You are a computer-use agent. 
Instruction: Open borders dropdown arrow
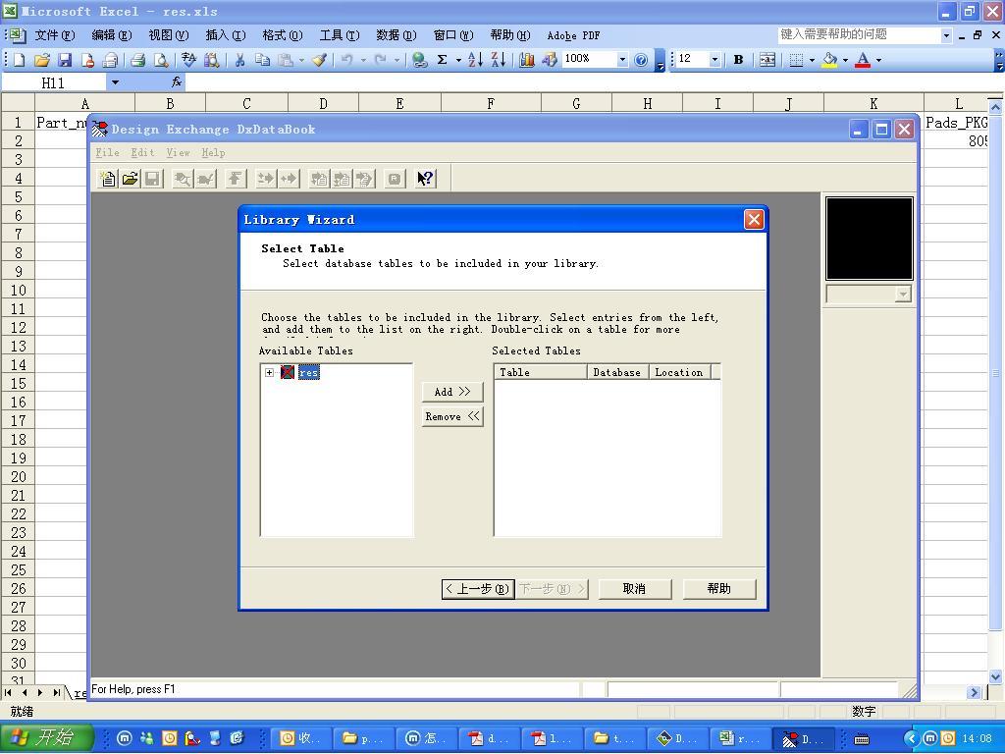[x=812, y=60]
